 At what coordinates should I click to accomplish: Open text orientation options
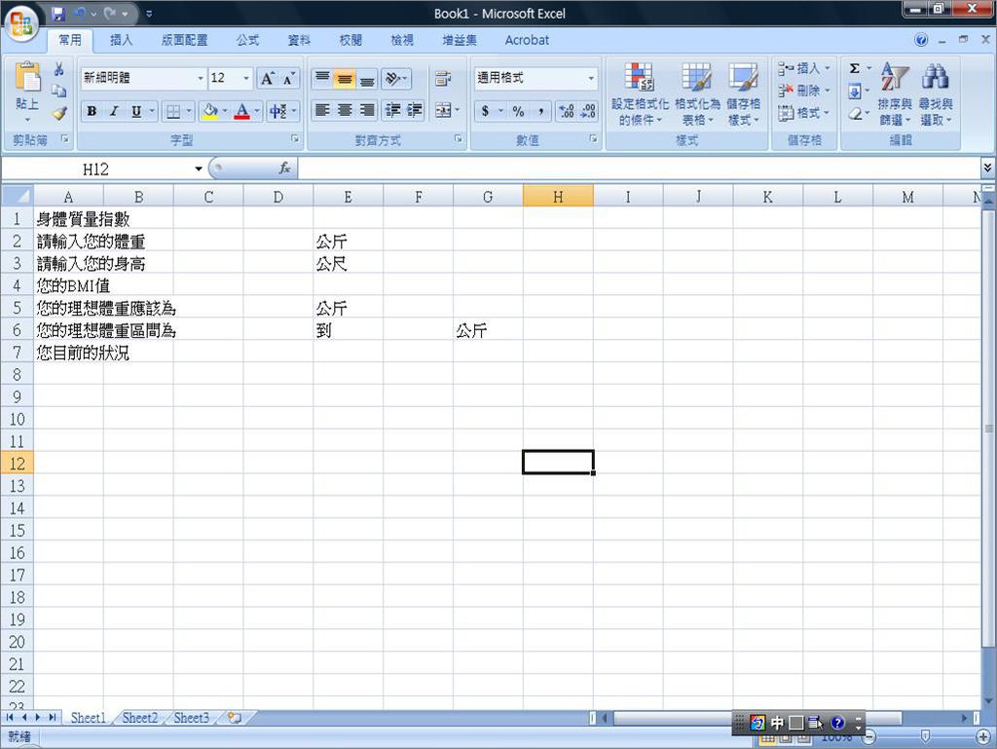[x=396, y=78]
